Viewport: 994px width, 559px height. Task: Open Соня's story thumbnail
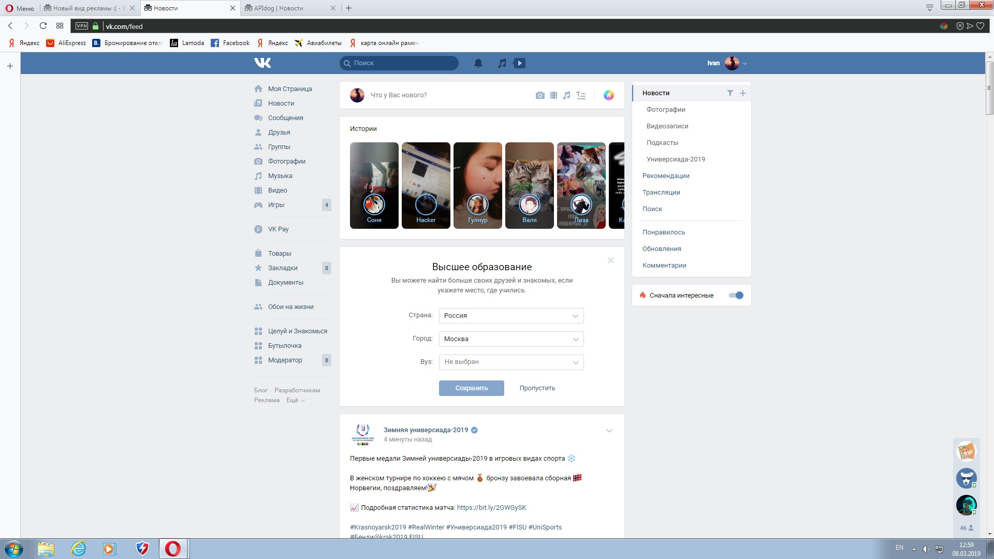(x=374, y=185)
